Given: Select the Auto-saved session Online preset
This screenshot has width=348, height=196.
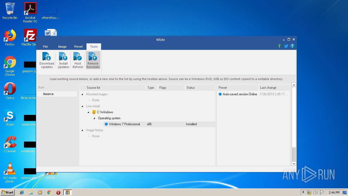Looking at the screenshot, I should 240,94.
